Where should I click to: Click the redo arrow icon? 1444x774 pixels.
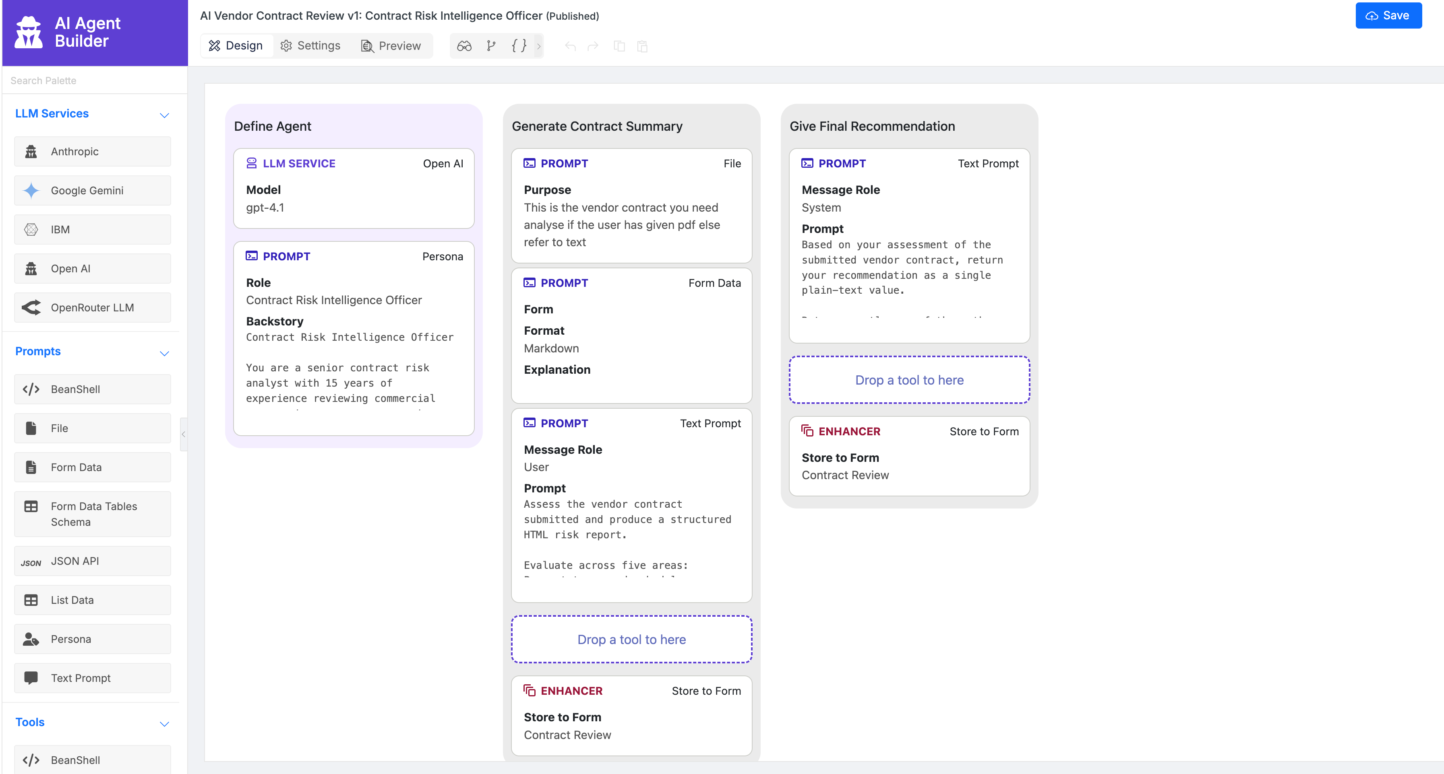pos(593,46)
